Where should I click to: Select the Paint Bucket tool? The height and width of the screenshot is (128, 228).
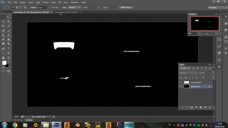(9, 39)
